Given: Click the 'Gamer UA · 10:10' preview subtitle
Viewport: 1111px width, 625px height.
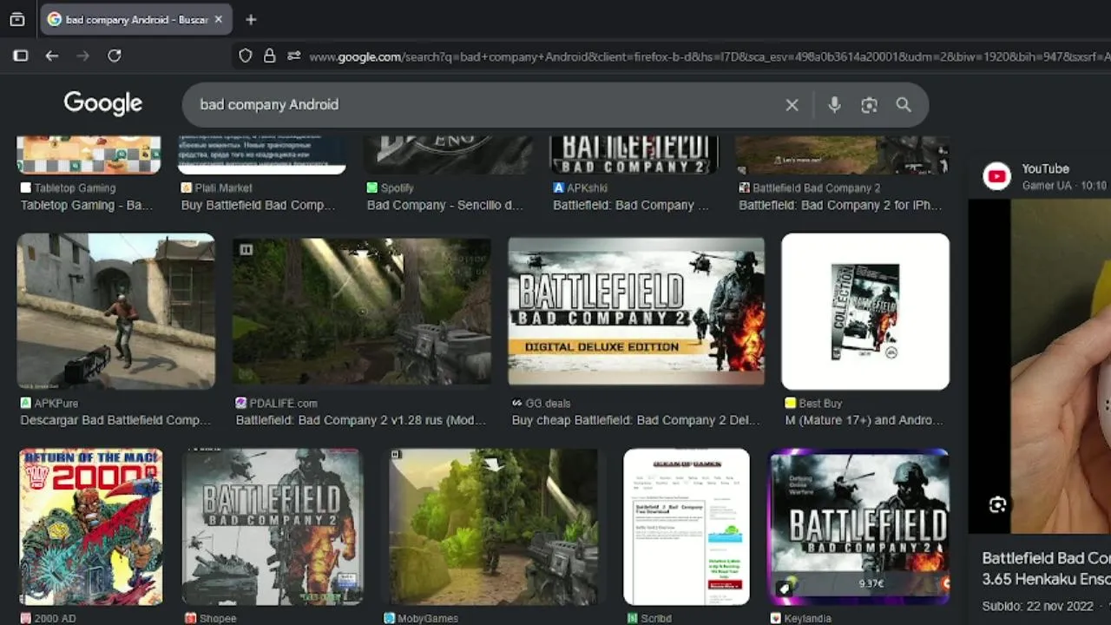Looking at the screenshot, I should [x=1064, y=186].
